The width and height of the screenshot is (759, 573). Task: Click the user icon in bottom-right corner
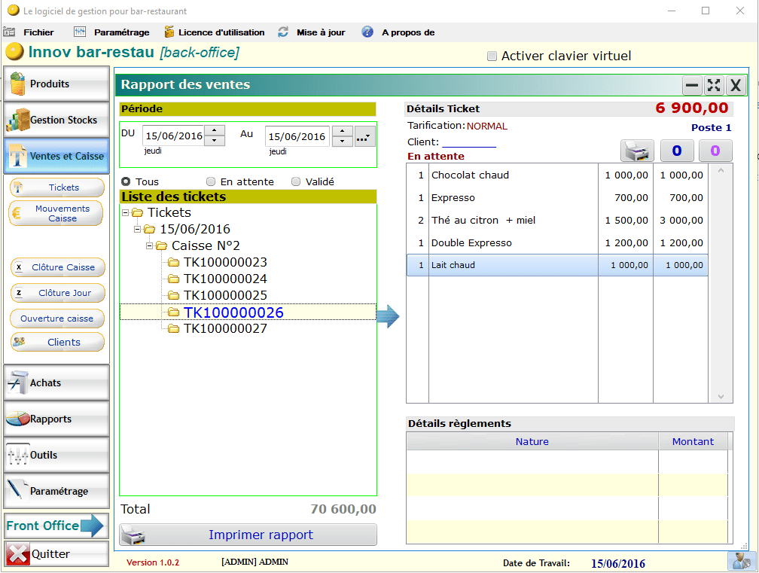(x=742, y=561)
